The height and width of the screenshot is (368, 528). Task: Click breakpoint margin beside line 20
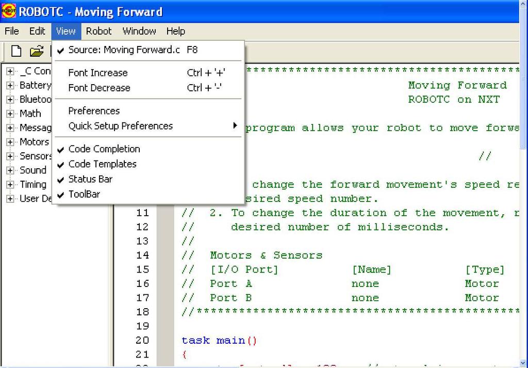[166, 340]
